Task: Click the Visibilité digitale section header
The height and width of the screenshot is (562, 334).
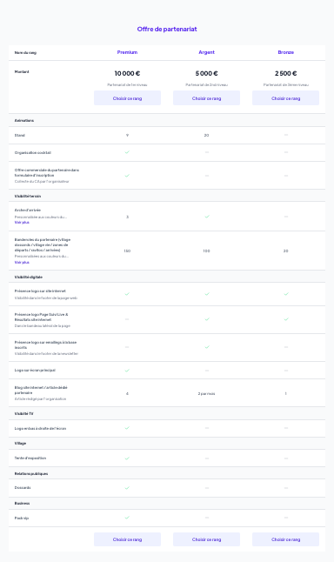Action: pos(29,278)
